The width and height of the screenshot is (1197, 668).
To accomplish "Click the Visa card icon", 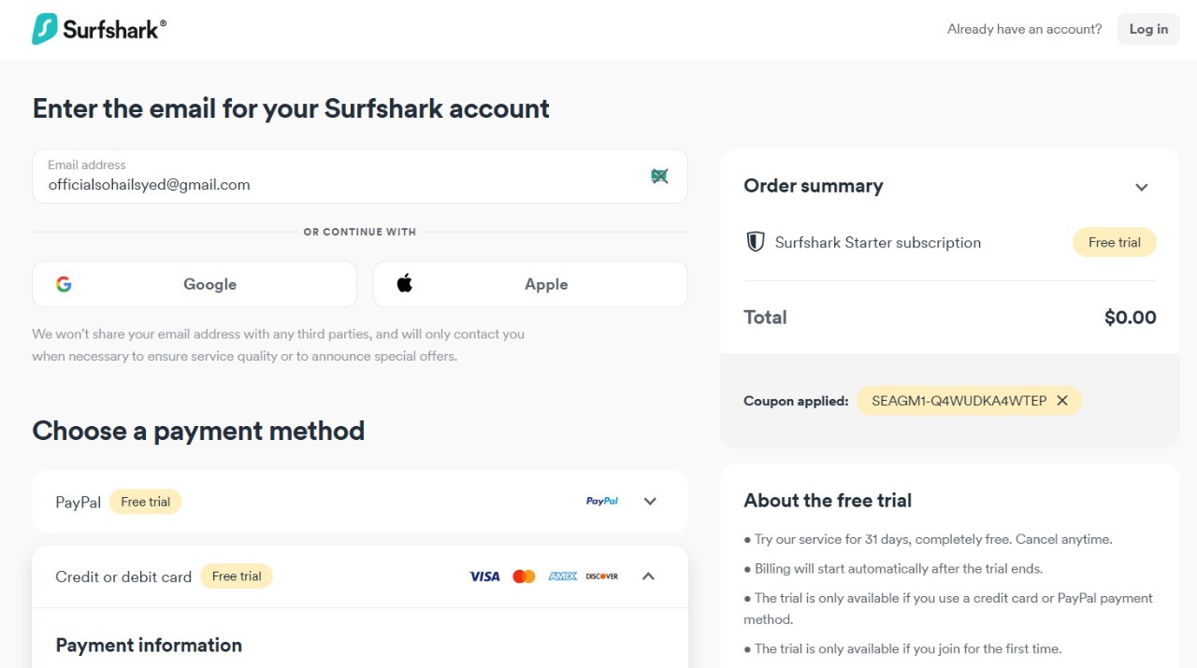I will (x=483, y=576).
